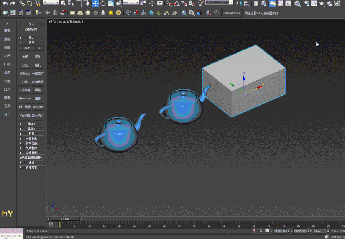
Task: Click the Align tool icon
Action: [x=247, y=3]
